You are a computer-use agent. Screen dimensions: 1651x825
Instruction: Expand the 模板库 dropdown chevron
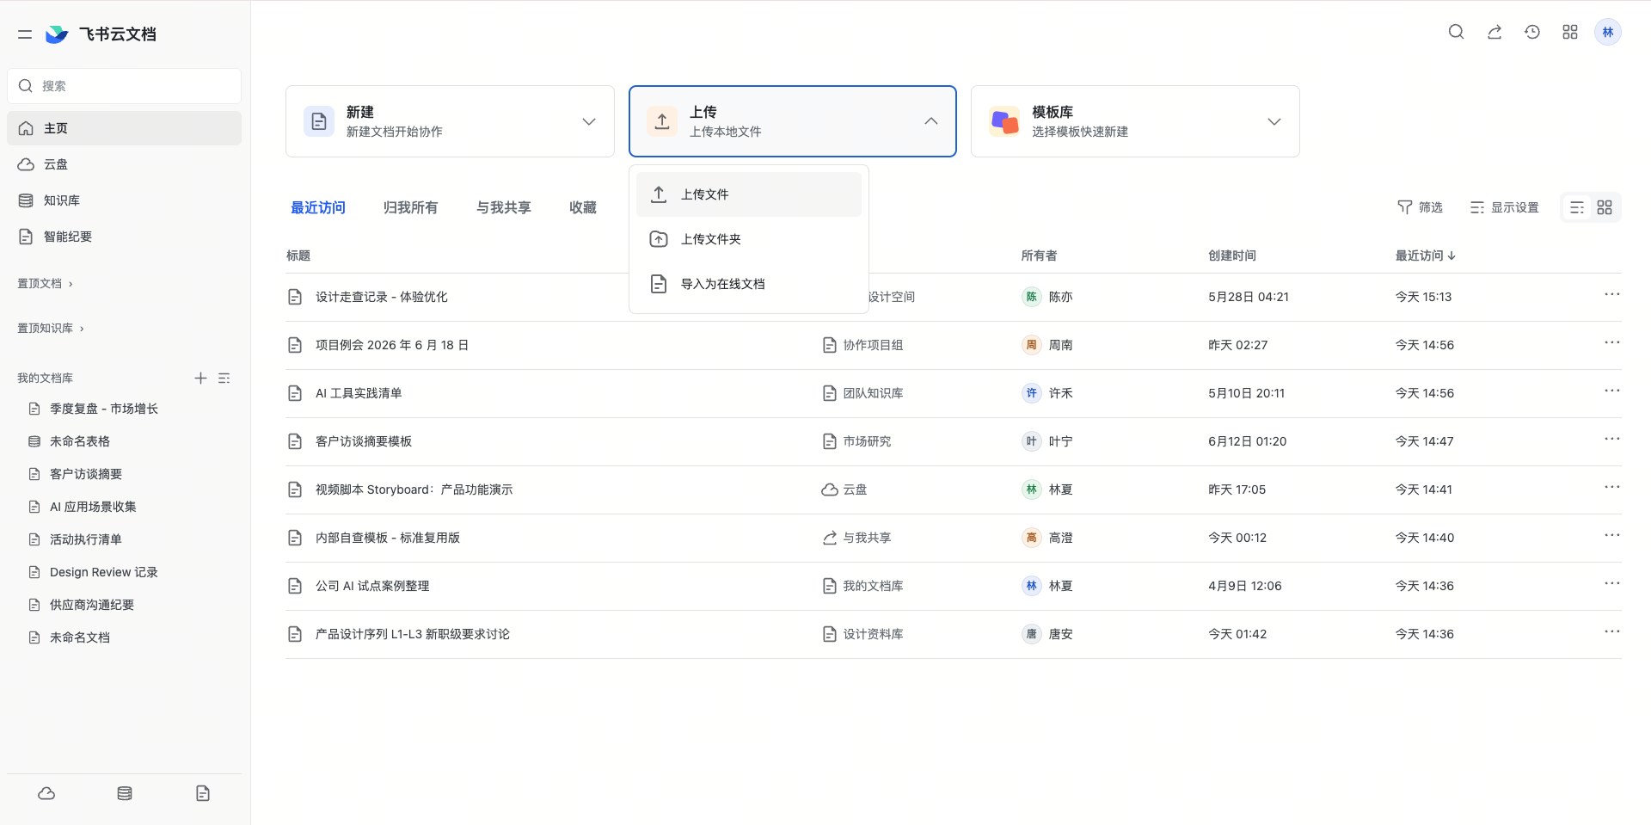[x=1274, y=121]
